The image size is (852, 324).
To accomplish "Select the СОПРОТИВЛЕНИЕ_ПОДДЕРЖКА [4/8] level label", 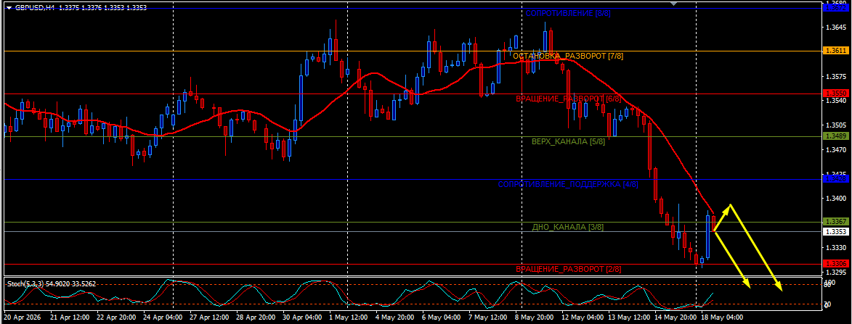I will [568, 184].
